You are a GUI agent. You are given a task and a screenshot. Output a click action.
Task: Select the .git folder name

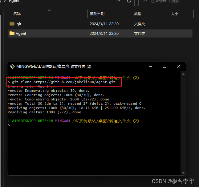click(18, 24)
